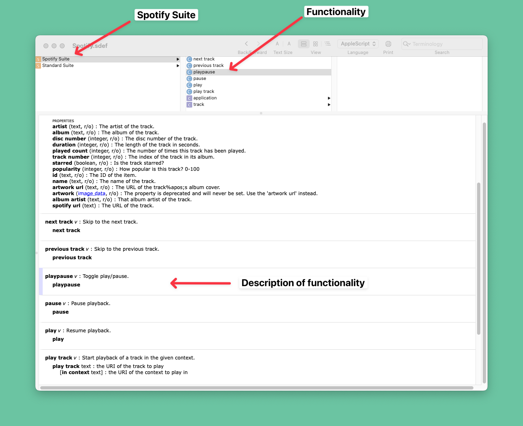Increase text size with larger A
The height and width of the screenshot is (426, 523).
(289, 44)
